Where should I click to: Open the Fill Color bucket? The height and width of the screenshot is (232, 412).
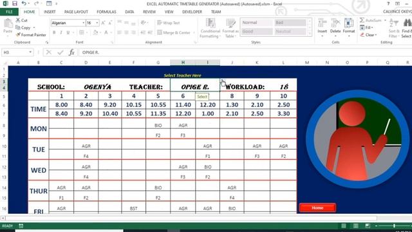pyautogui.click(x=95, y=32)
